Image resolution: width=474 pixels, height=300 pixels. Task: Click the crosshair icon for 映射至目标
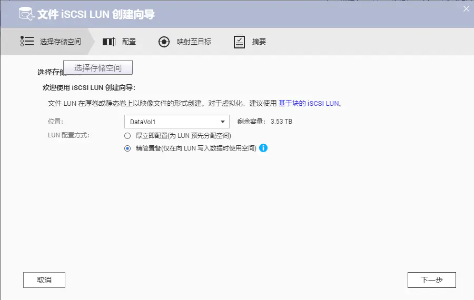(164, 42)
